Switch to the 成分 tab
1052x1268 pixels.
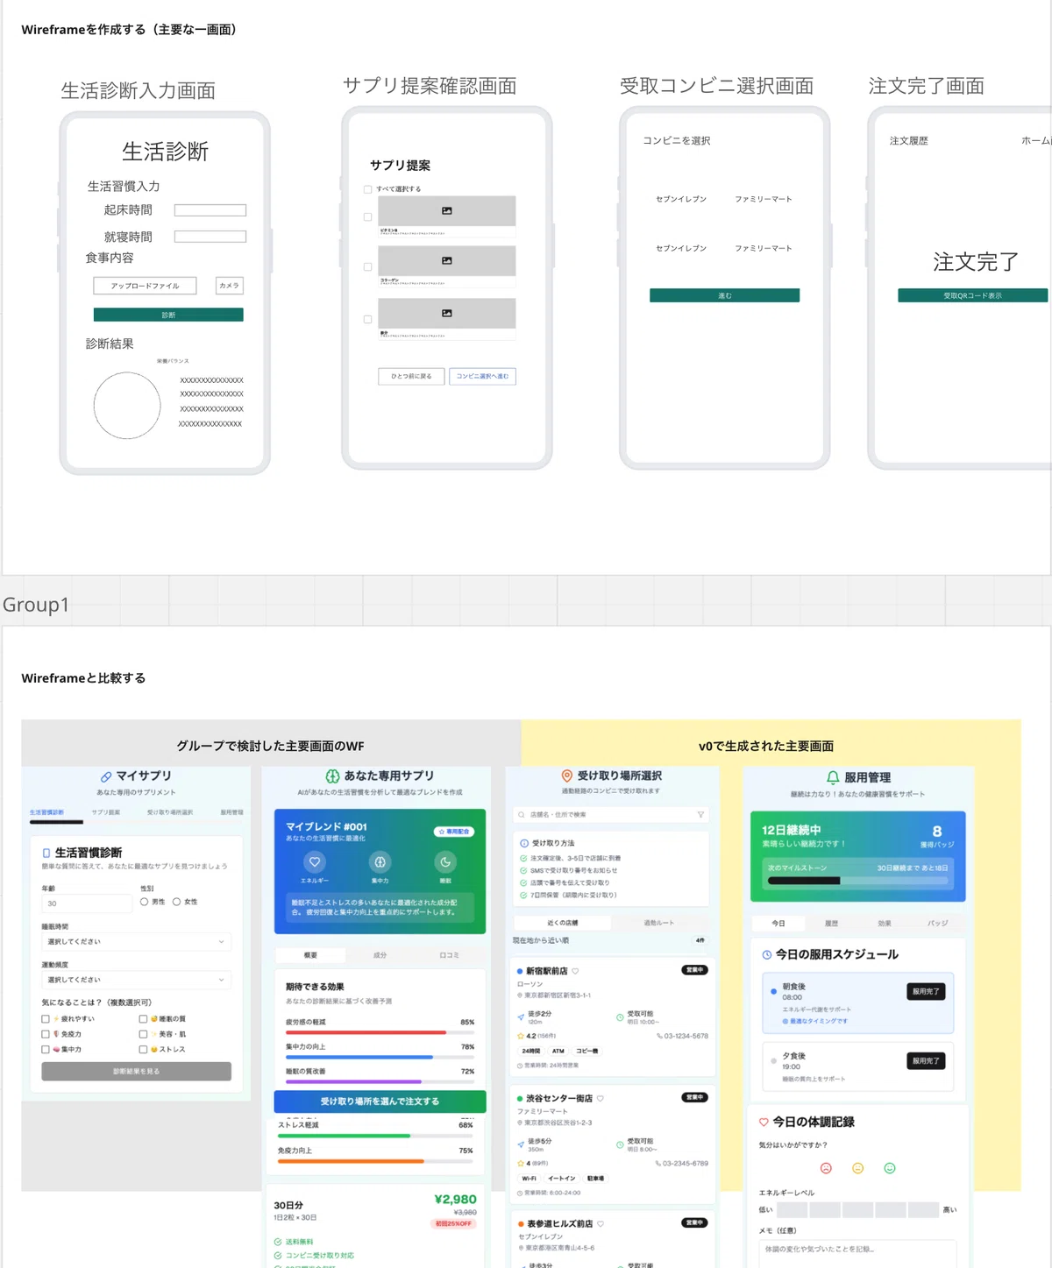tap(380, 955)
